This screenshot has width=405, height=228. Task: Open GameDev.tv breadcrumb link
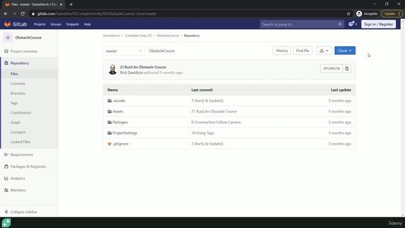click(111, 35)
